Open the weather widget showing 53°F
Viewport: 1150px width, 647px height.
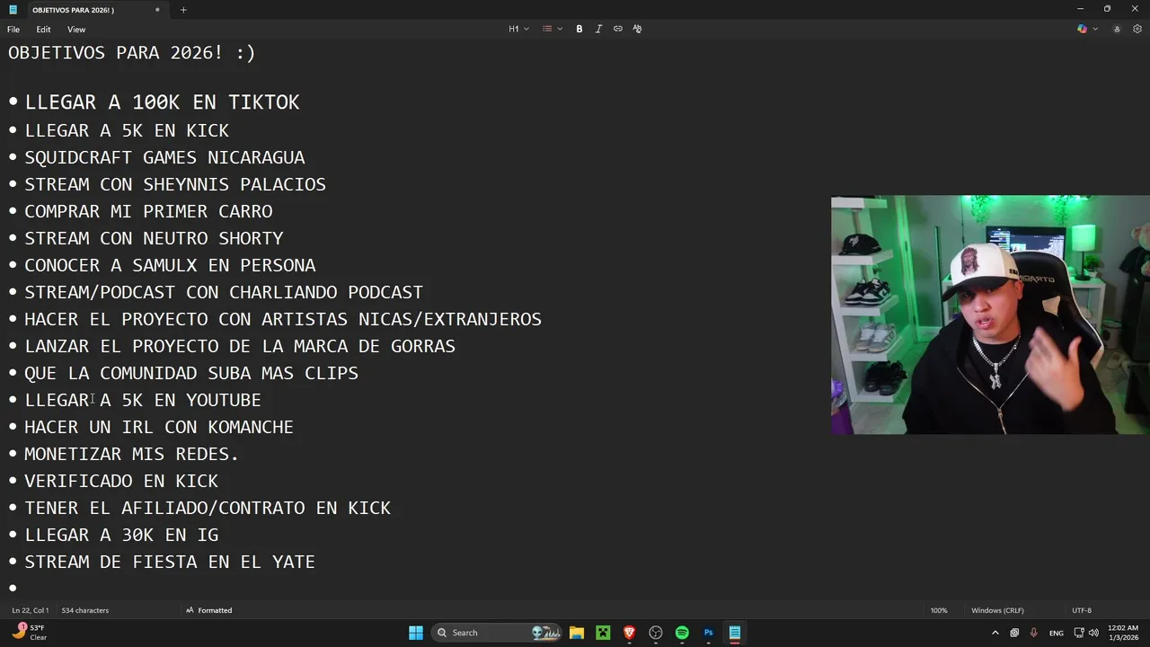point(29,633)
